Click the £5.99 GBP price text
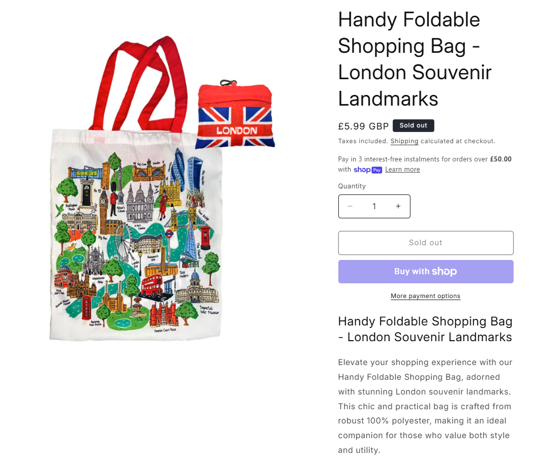 click(363, 126)
